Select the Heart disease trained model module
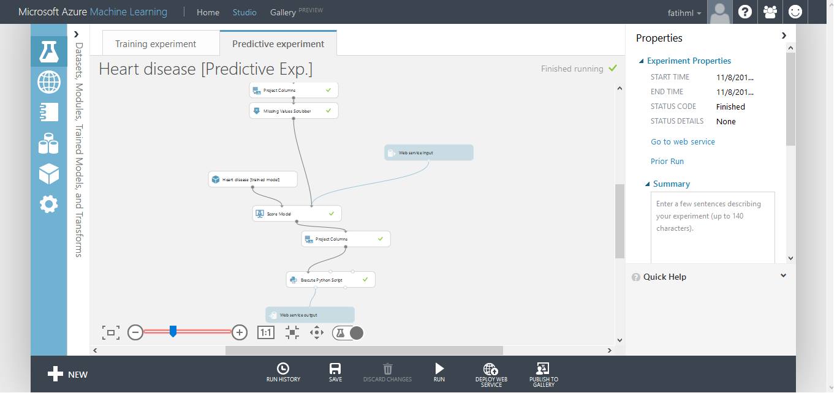Screen dimensions: 837x393 pyautogui.click(x=253, y=179)
